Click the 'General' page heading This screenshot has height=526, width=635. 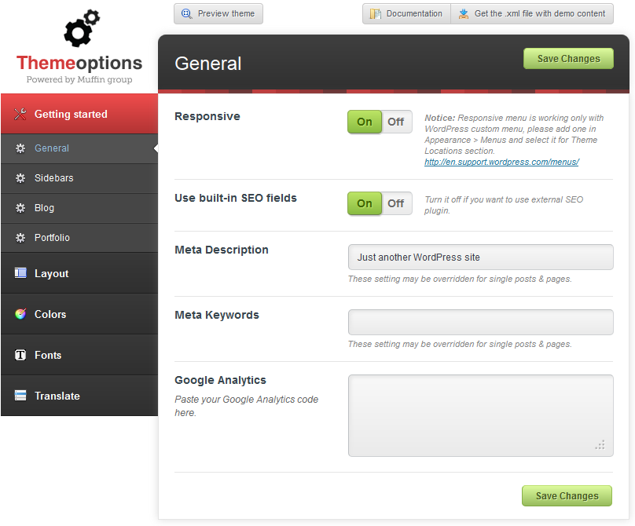point(208,64)
